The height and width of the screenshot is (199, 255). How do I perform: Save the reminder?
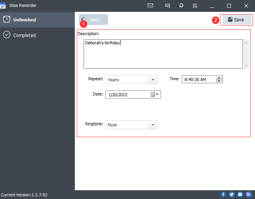point(237,20)
